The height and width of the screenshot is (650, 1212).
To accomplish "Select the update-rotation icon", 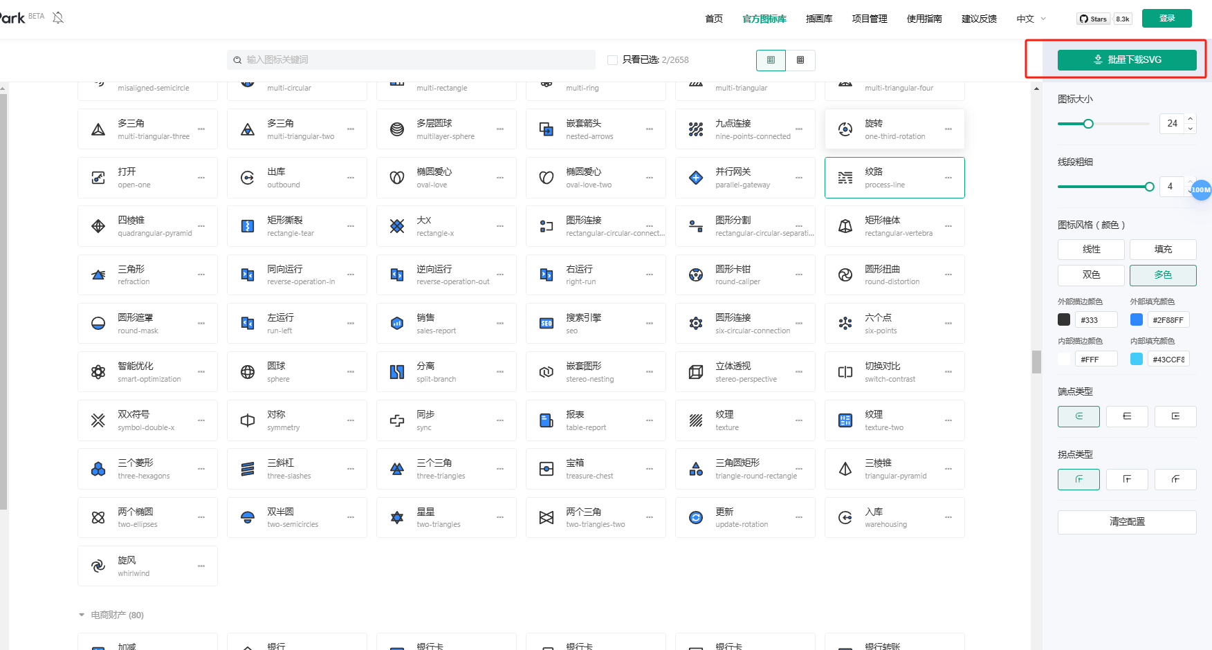I will click(745, 518).
